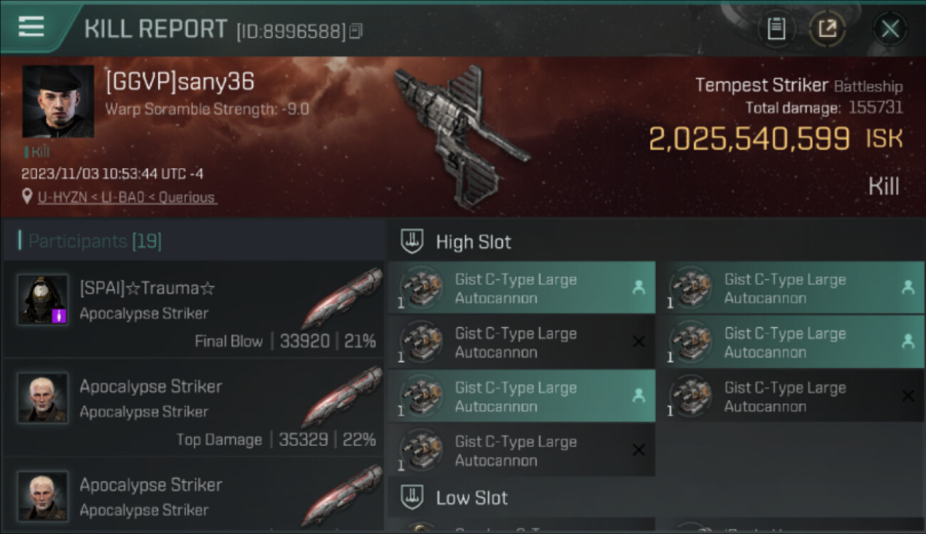Image resolution: width=926 pixels, height=534 pixels.
Task: Open the clipboard notes icon
Action: [x=776, y=28]
